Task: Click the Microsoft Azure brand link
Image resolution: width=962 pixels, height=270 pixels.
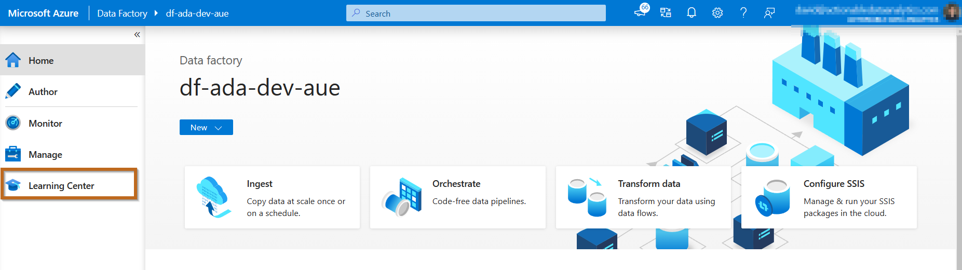Action: point(43,13)
